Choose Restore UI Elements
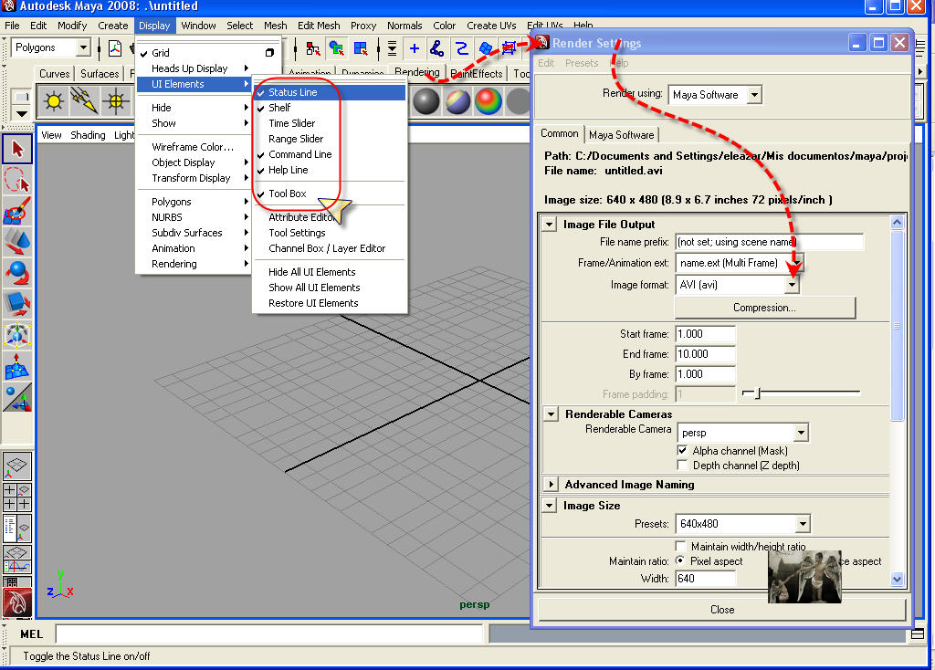Image resolution: width=935 pixels, height=670 pixels. tap(330, 303)
